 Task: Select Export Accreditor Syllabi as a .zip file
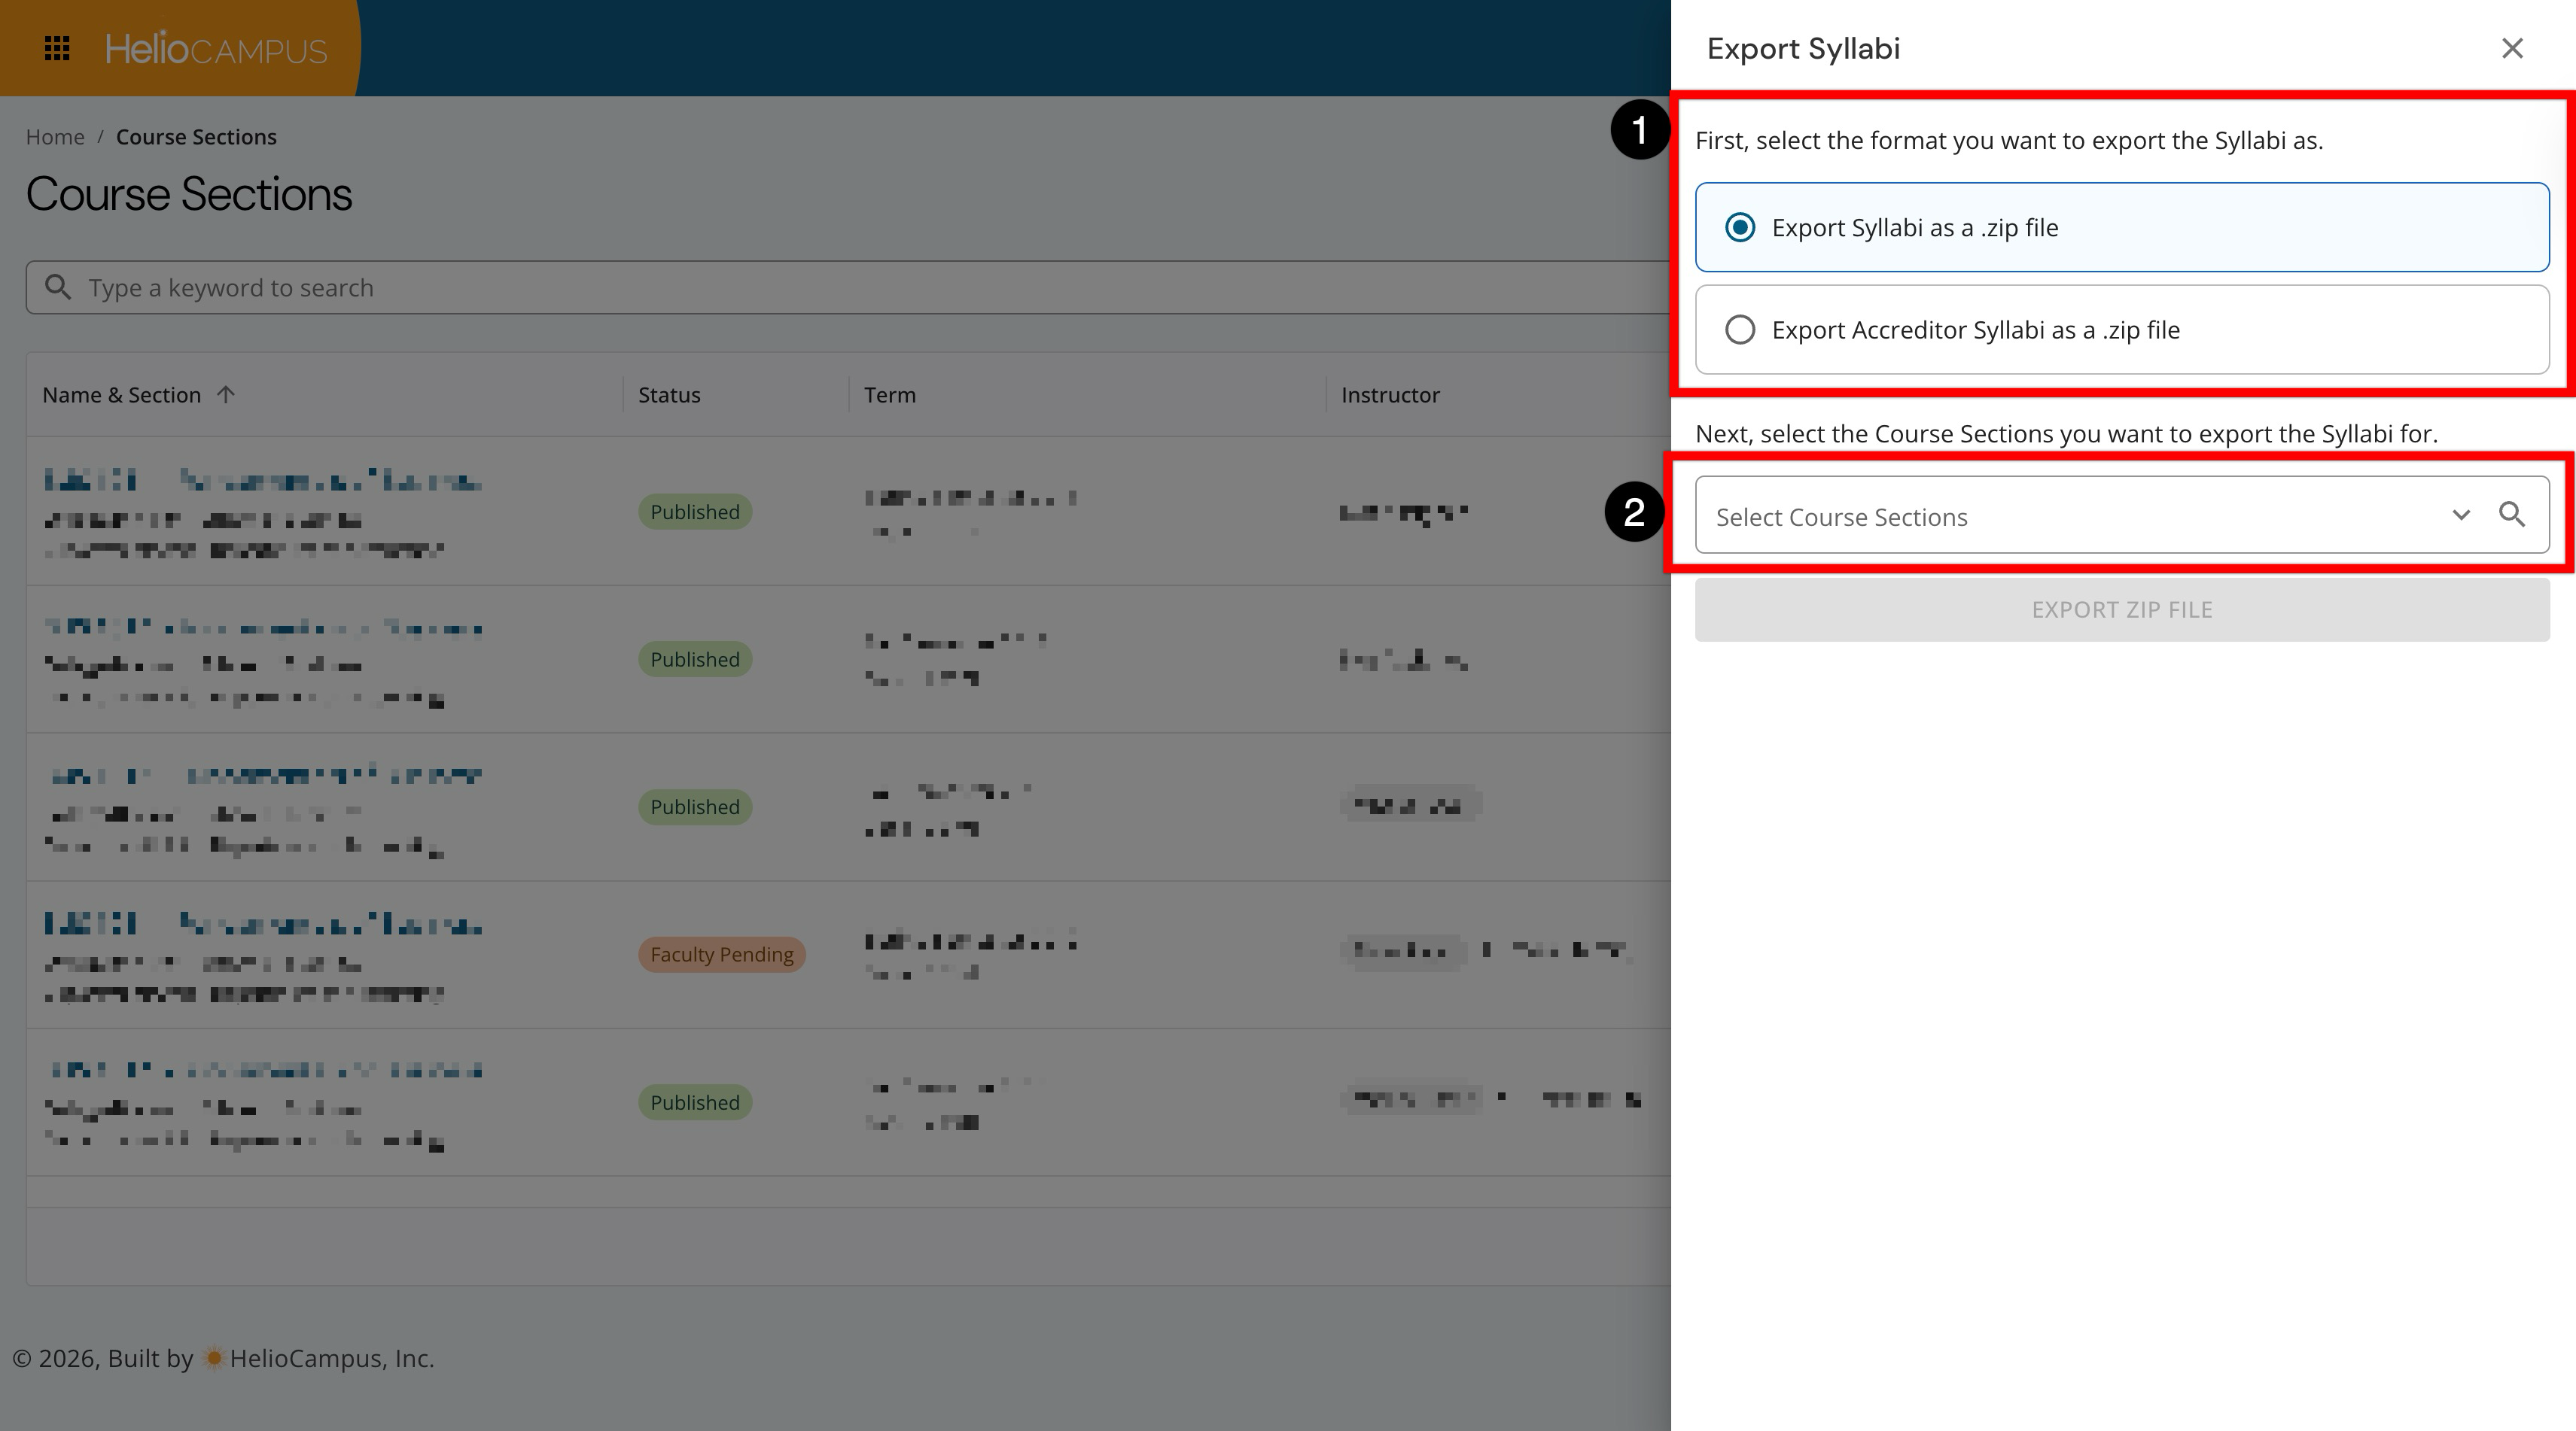[x=1740, y=330]
